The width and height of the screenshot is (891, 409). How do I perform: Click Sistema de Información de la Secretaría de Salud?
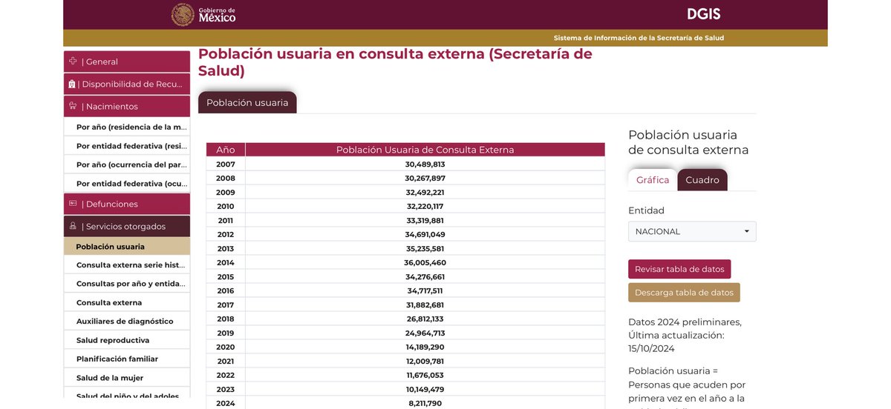[639, 38]
